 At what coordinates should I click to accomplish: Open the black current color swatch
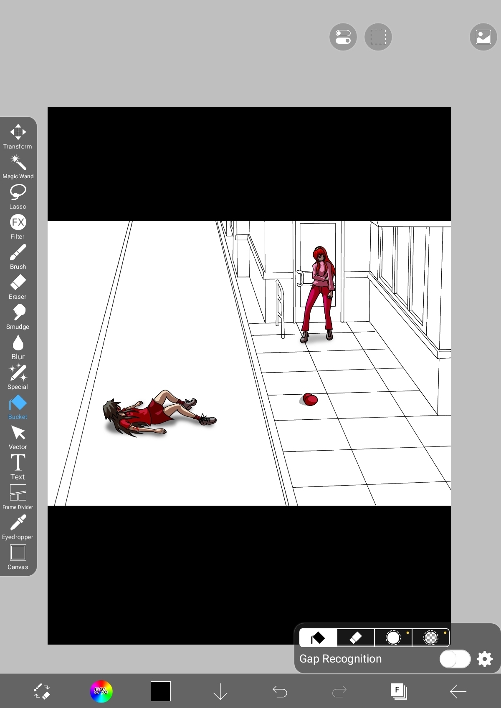(161, 691)
